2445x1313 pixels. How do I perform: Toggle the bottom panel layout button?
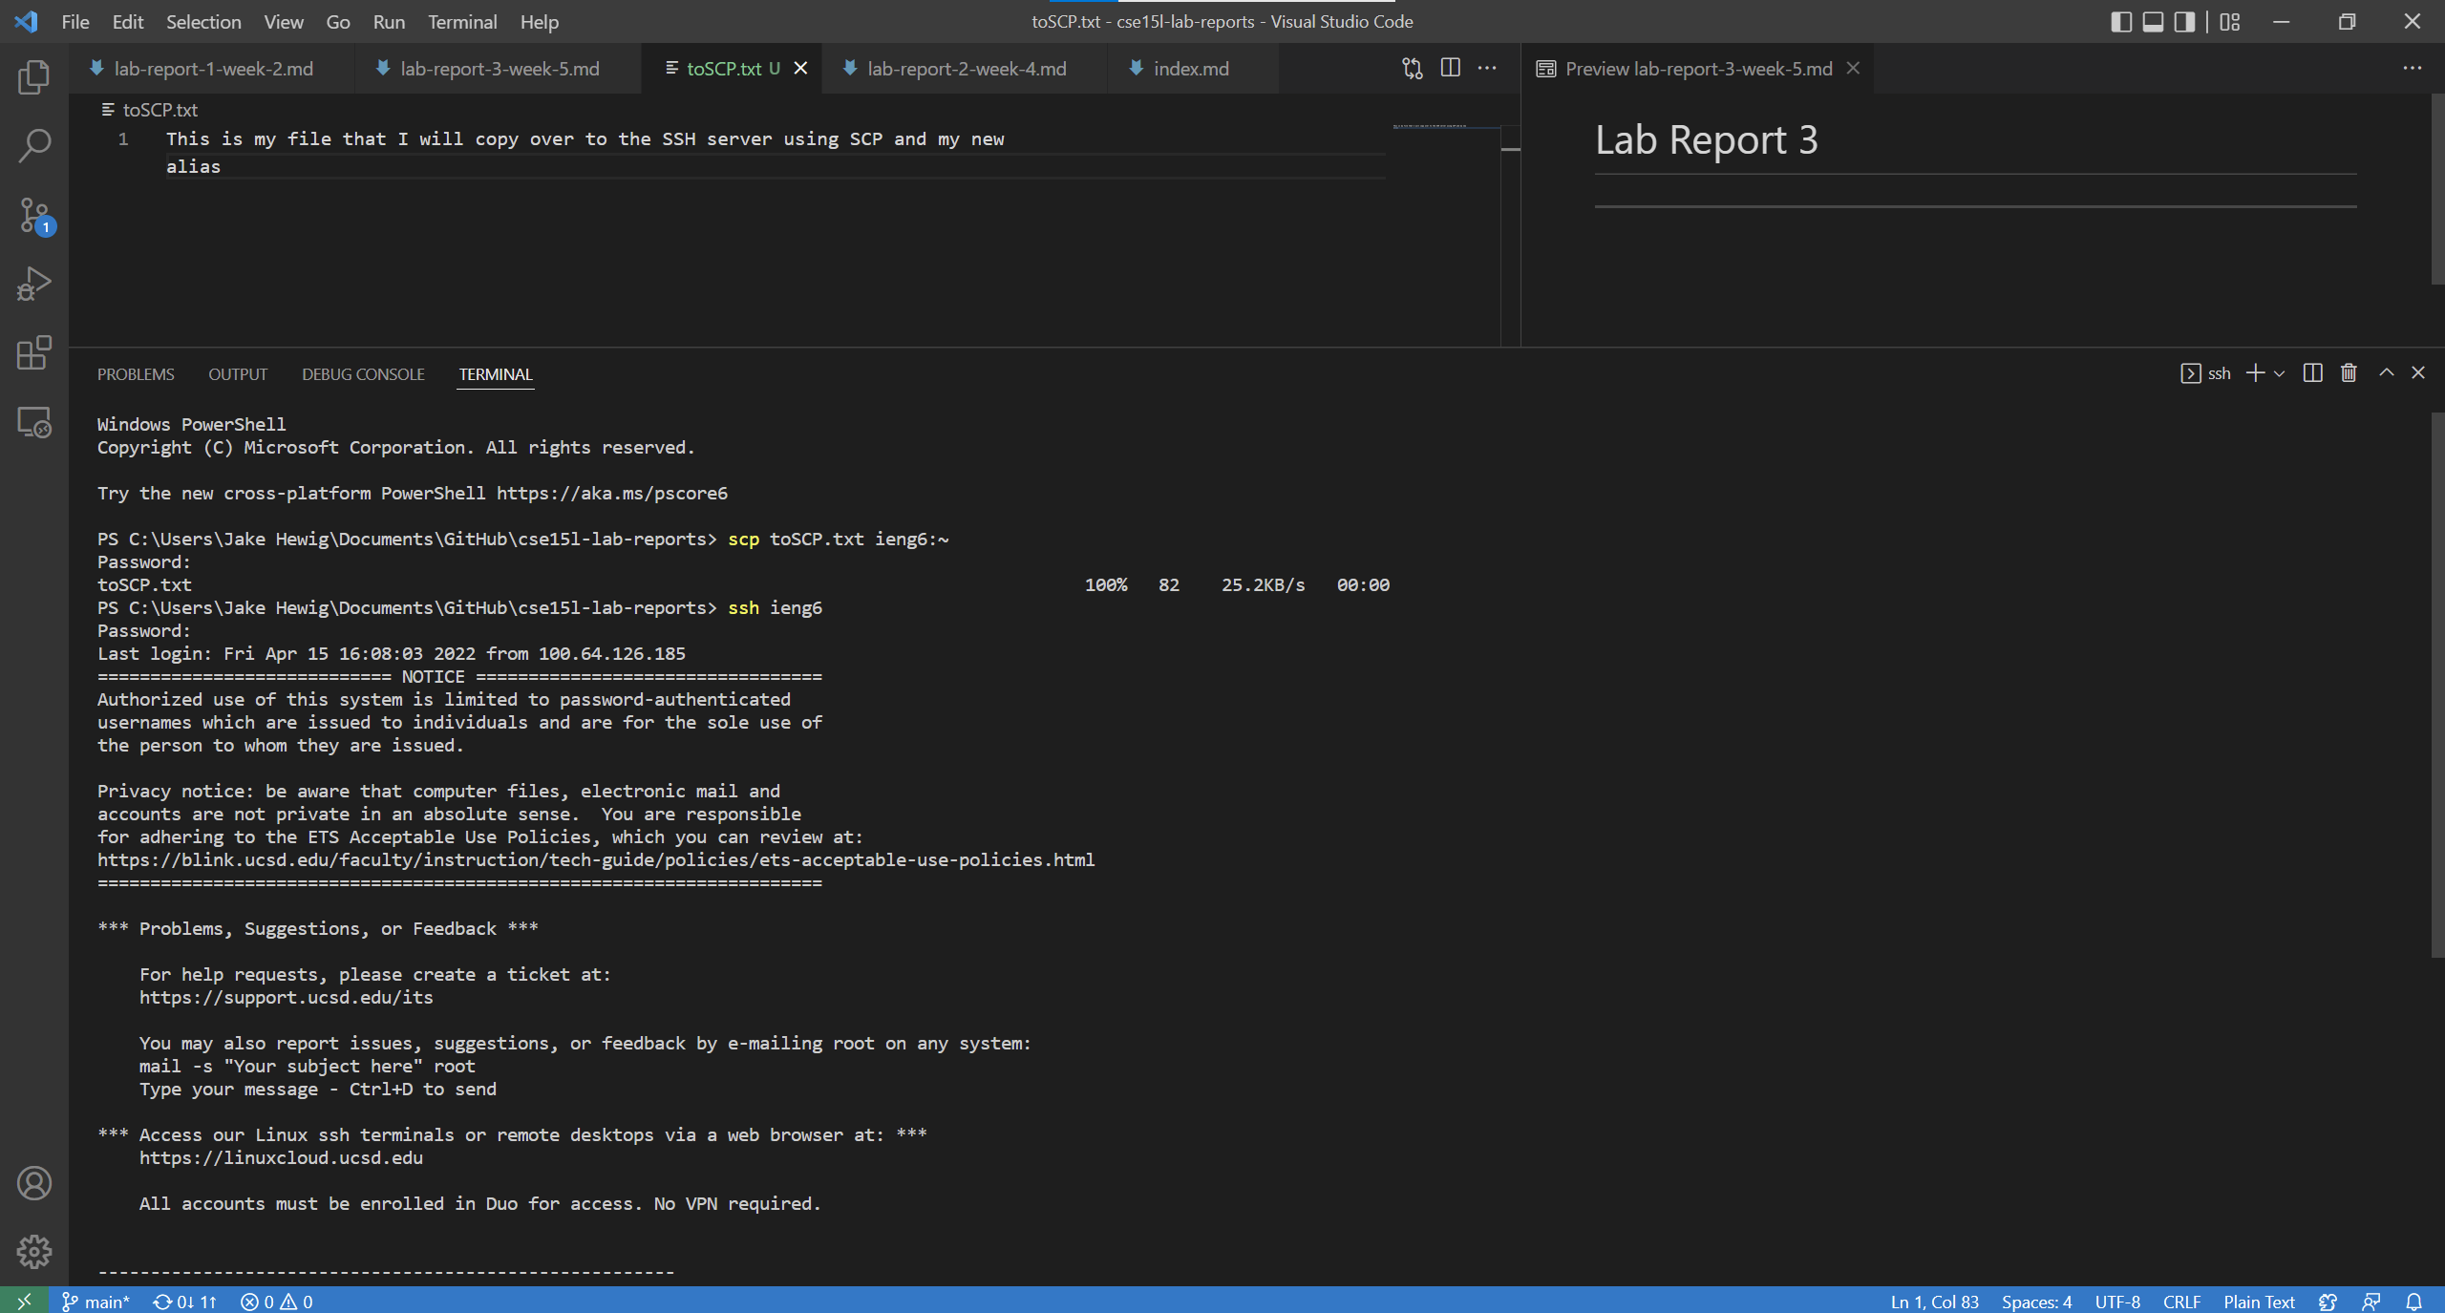pyautogui.click(x=2153, y=22)
